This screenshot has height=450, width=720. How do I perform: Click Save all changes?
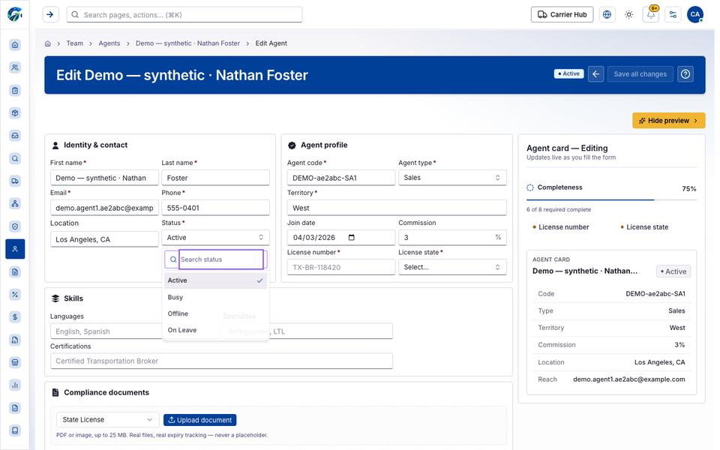(640, 74)
